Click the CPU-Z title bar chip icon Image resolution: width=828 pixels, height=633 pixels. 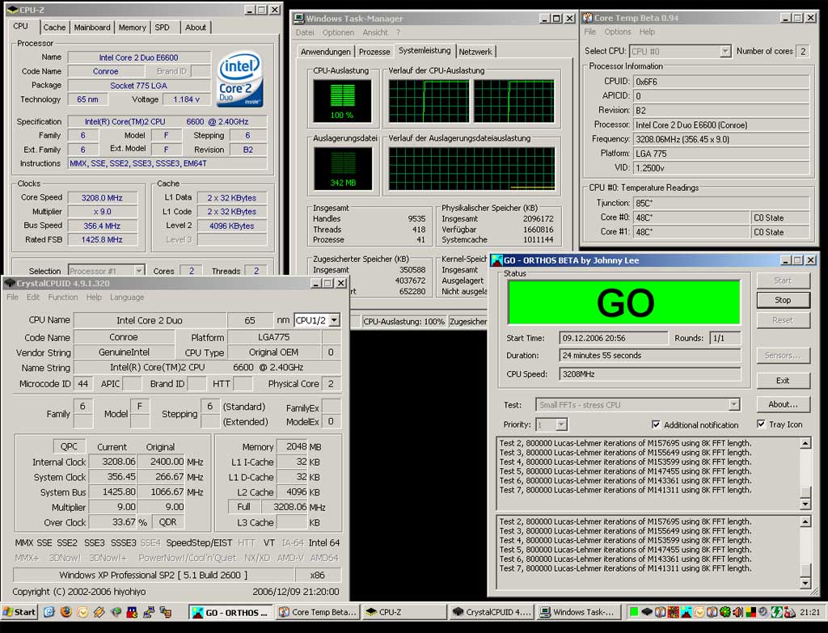(x=12, y=10)
